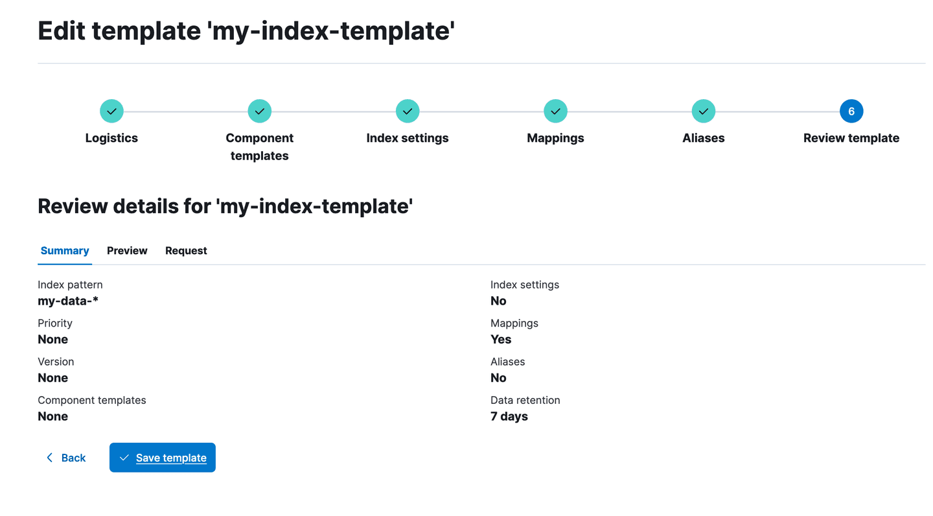Click the left chevron next to Back

click(x=50, y=458)
